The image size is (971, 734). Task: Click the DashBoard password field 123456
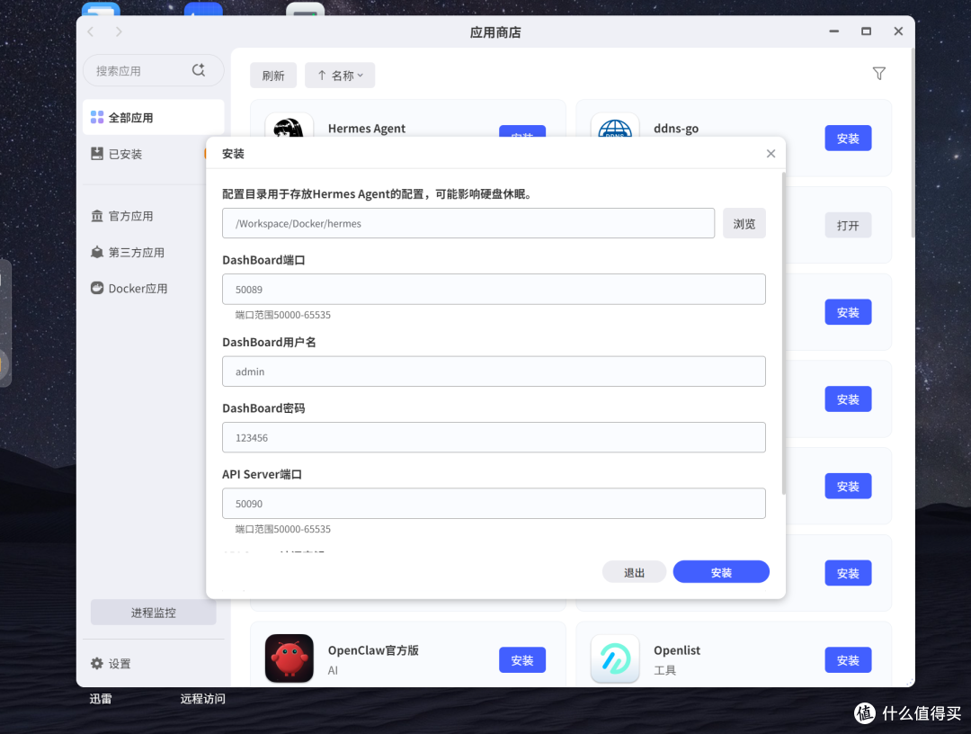click(494, 437)
